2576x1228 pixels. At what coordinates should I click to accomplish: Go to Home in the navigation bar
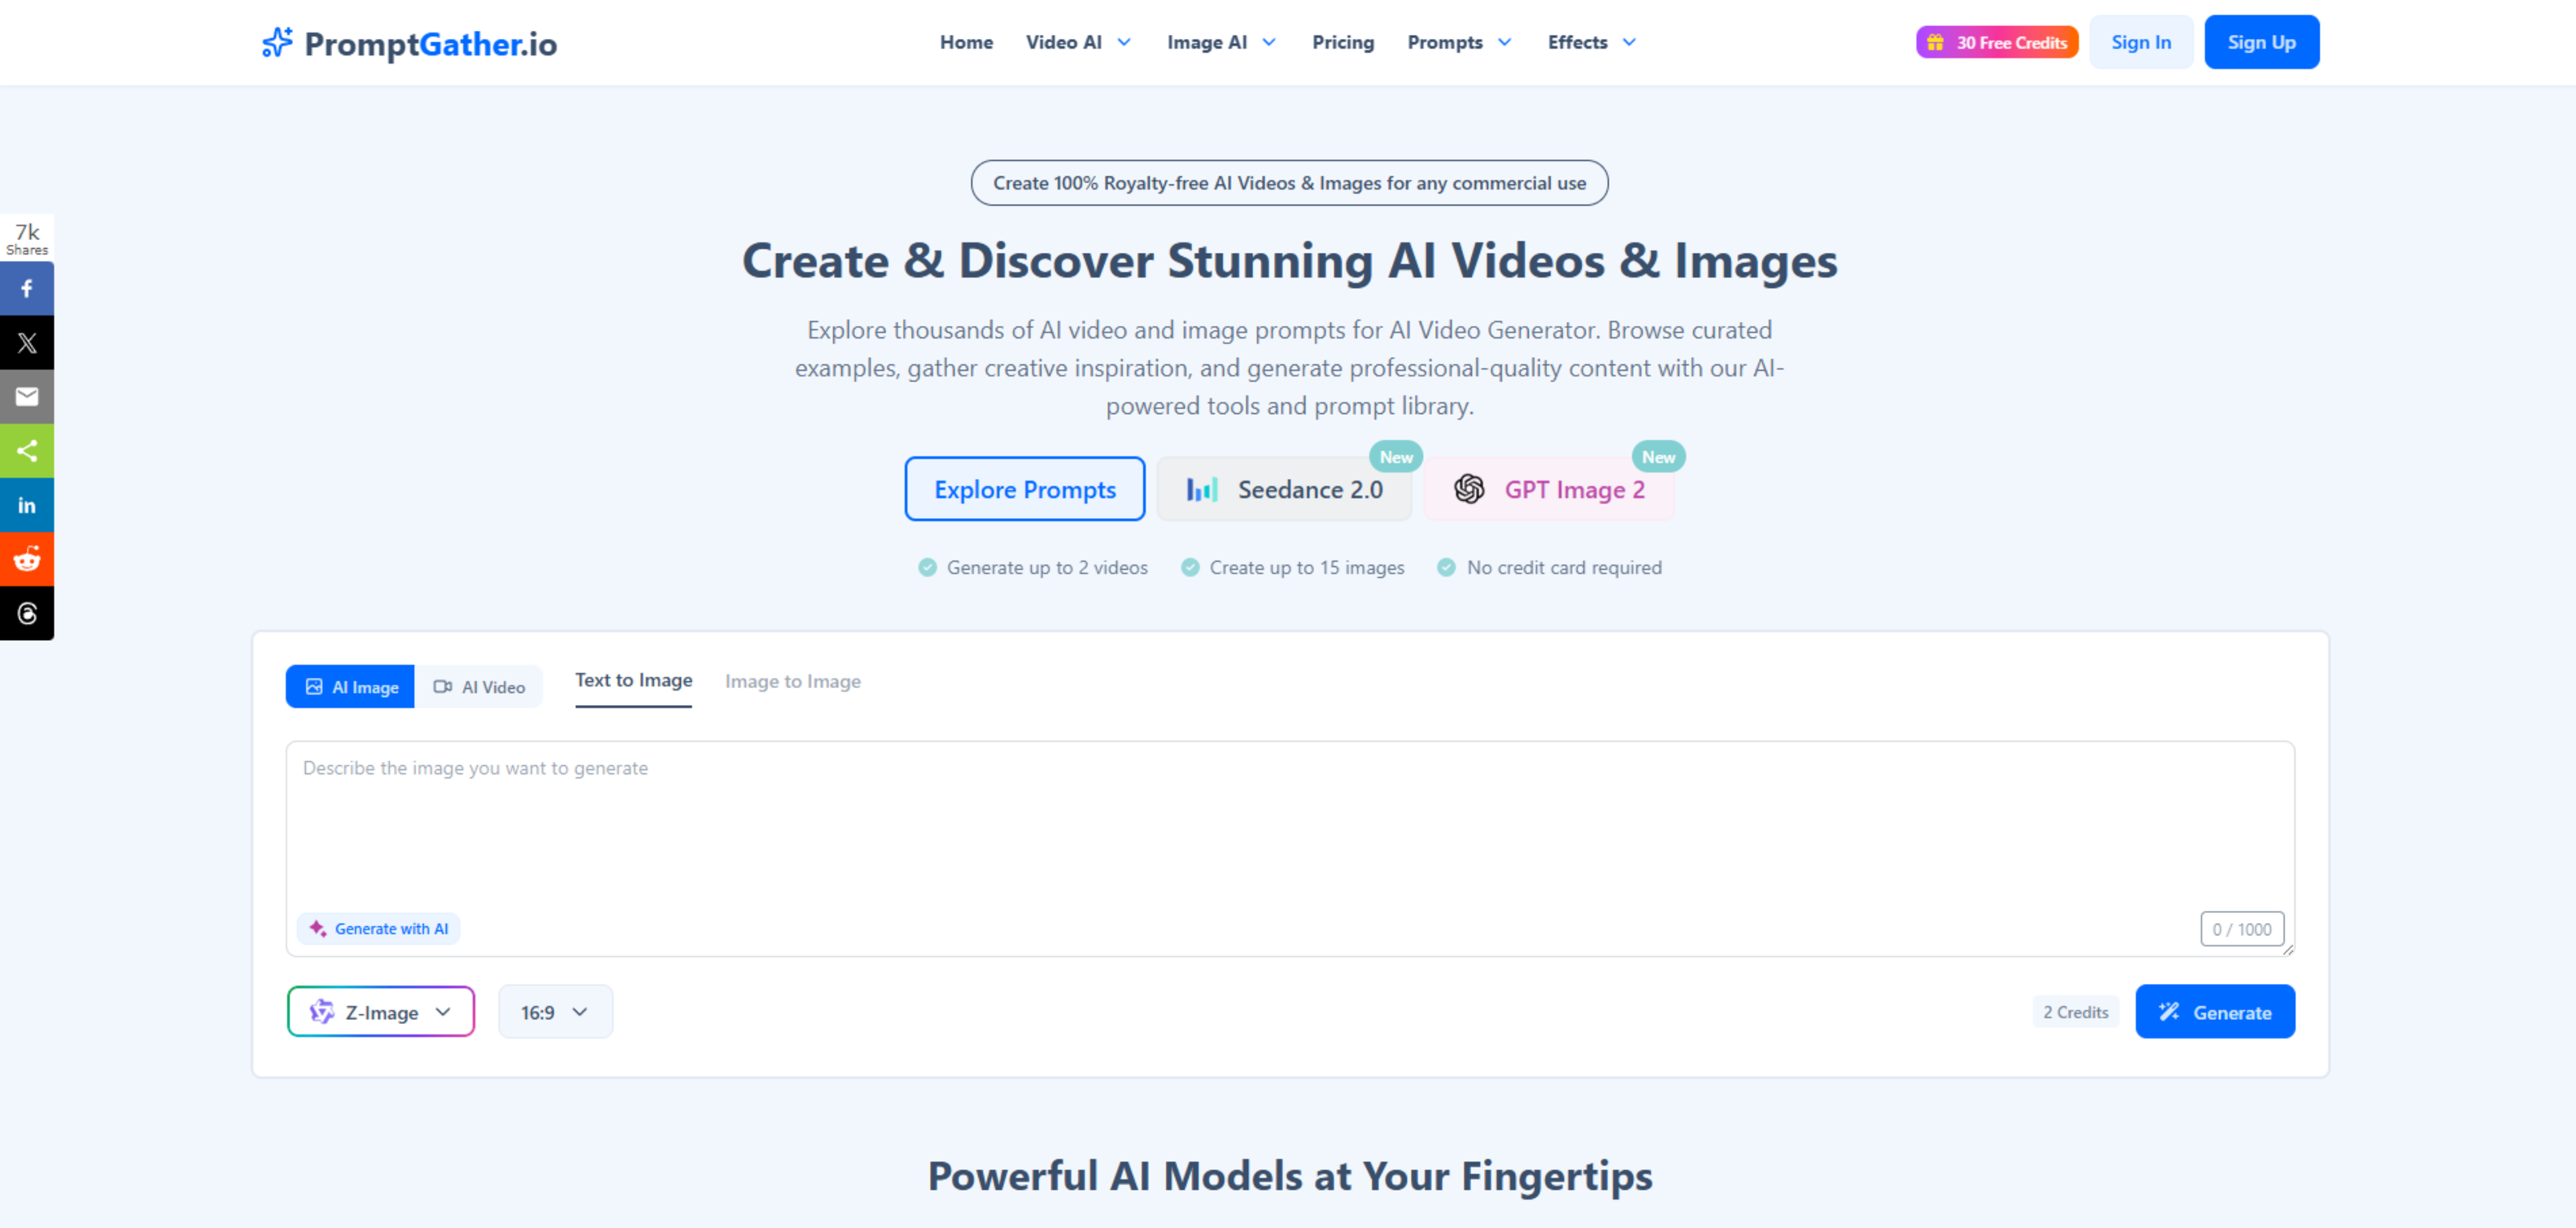point(966,42)
